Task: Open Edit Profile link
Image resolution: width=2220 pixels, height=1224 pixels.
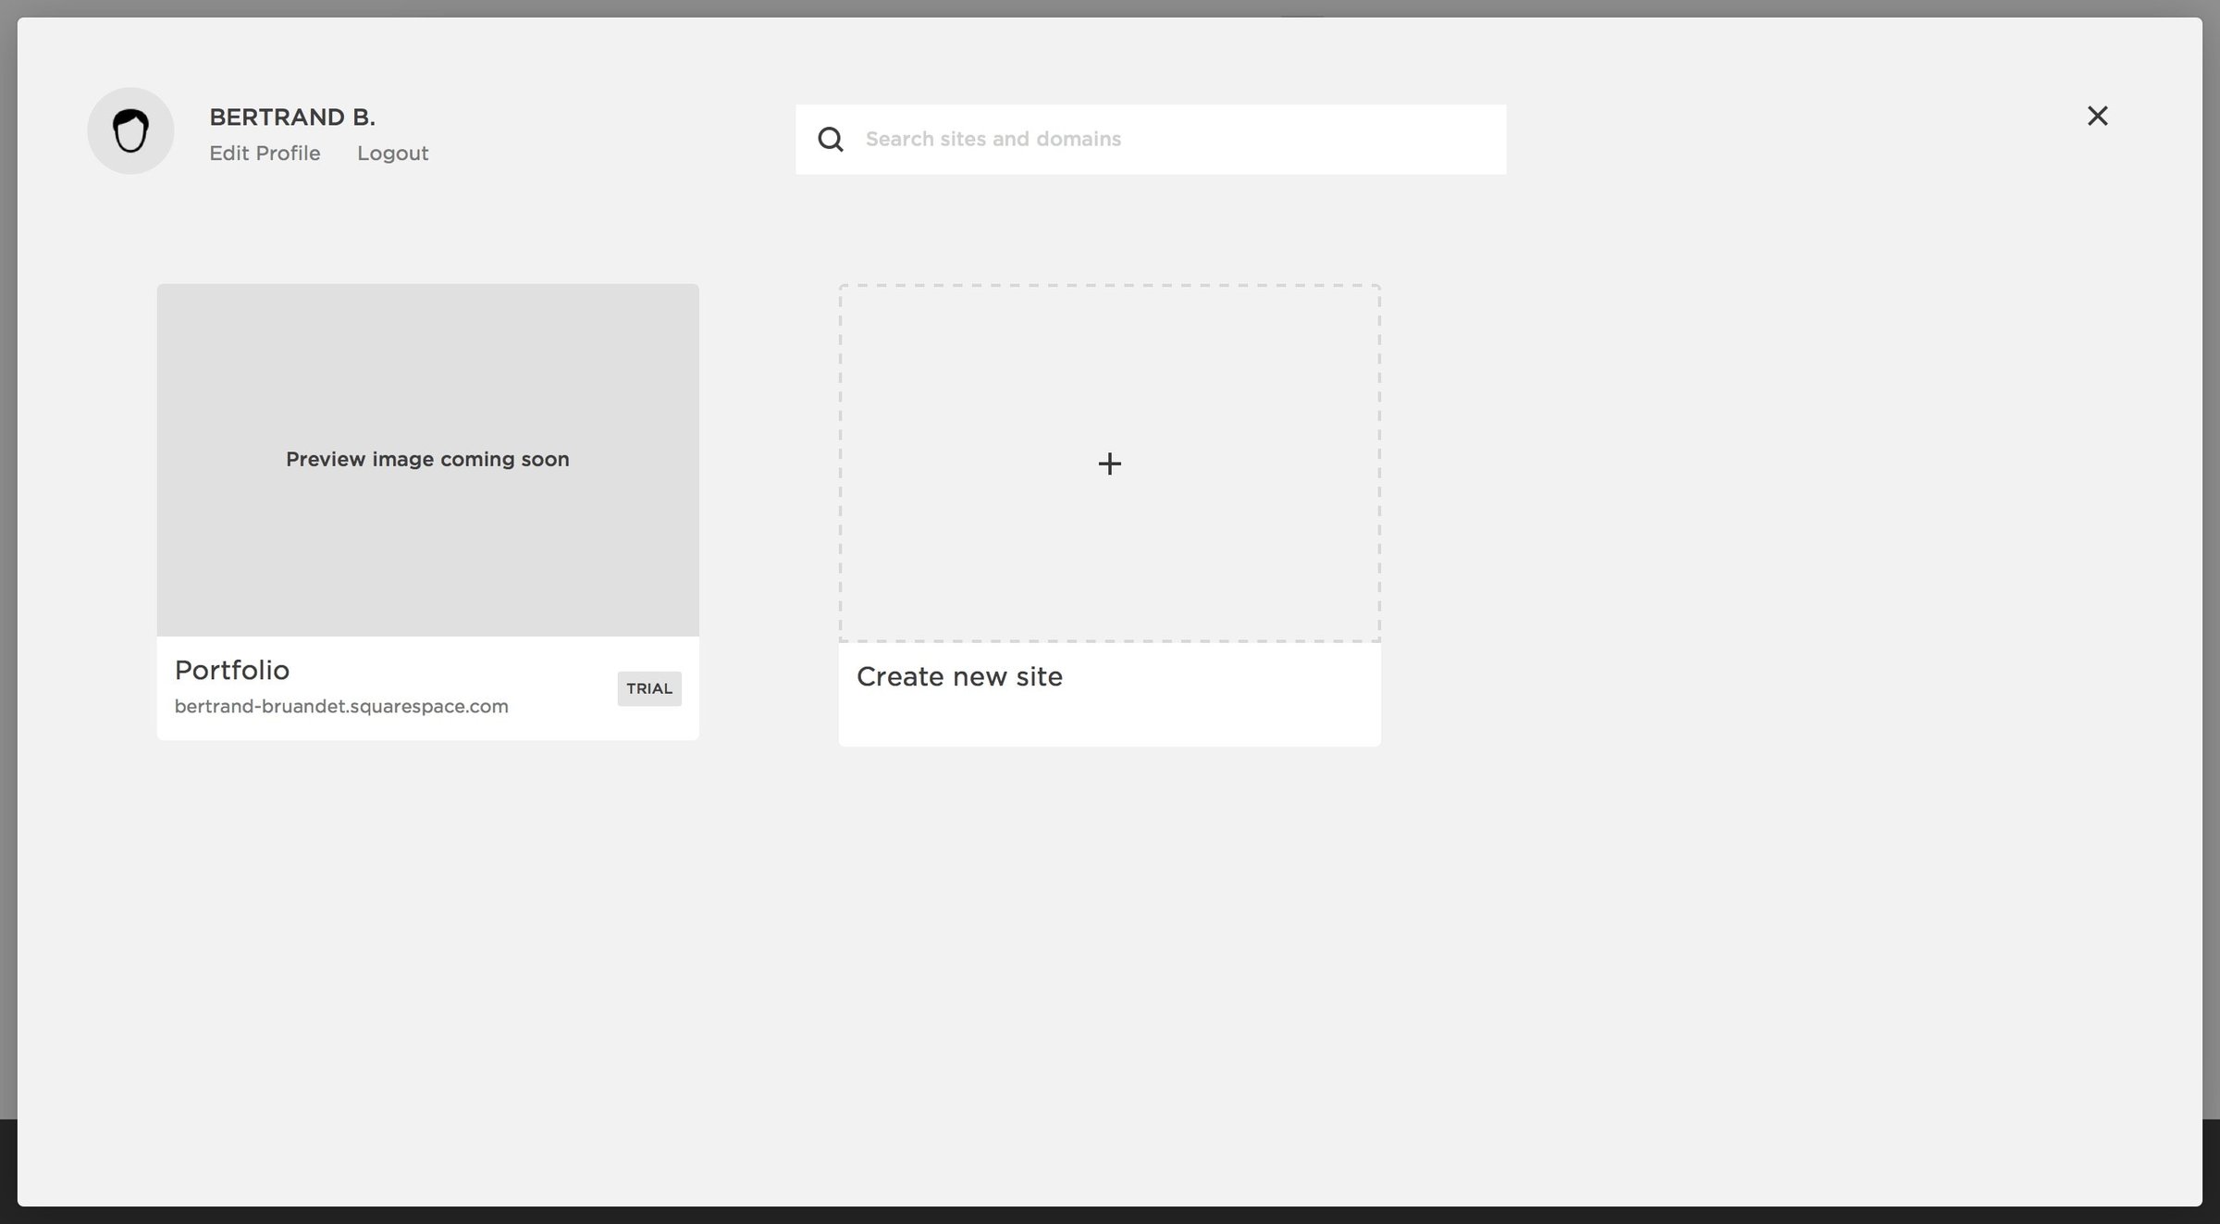Action: click(265, 154)
